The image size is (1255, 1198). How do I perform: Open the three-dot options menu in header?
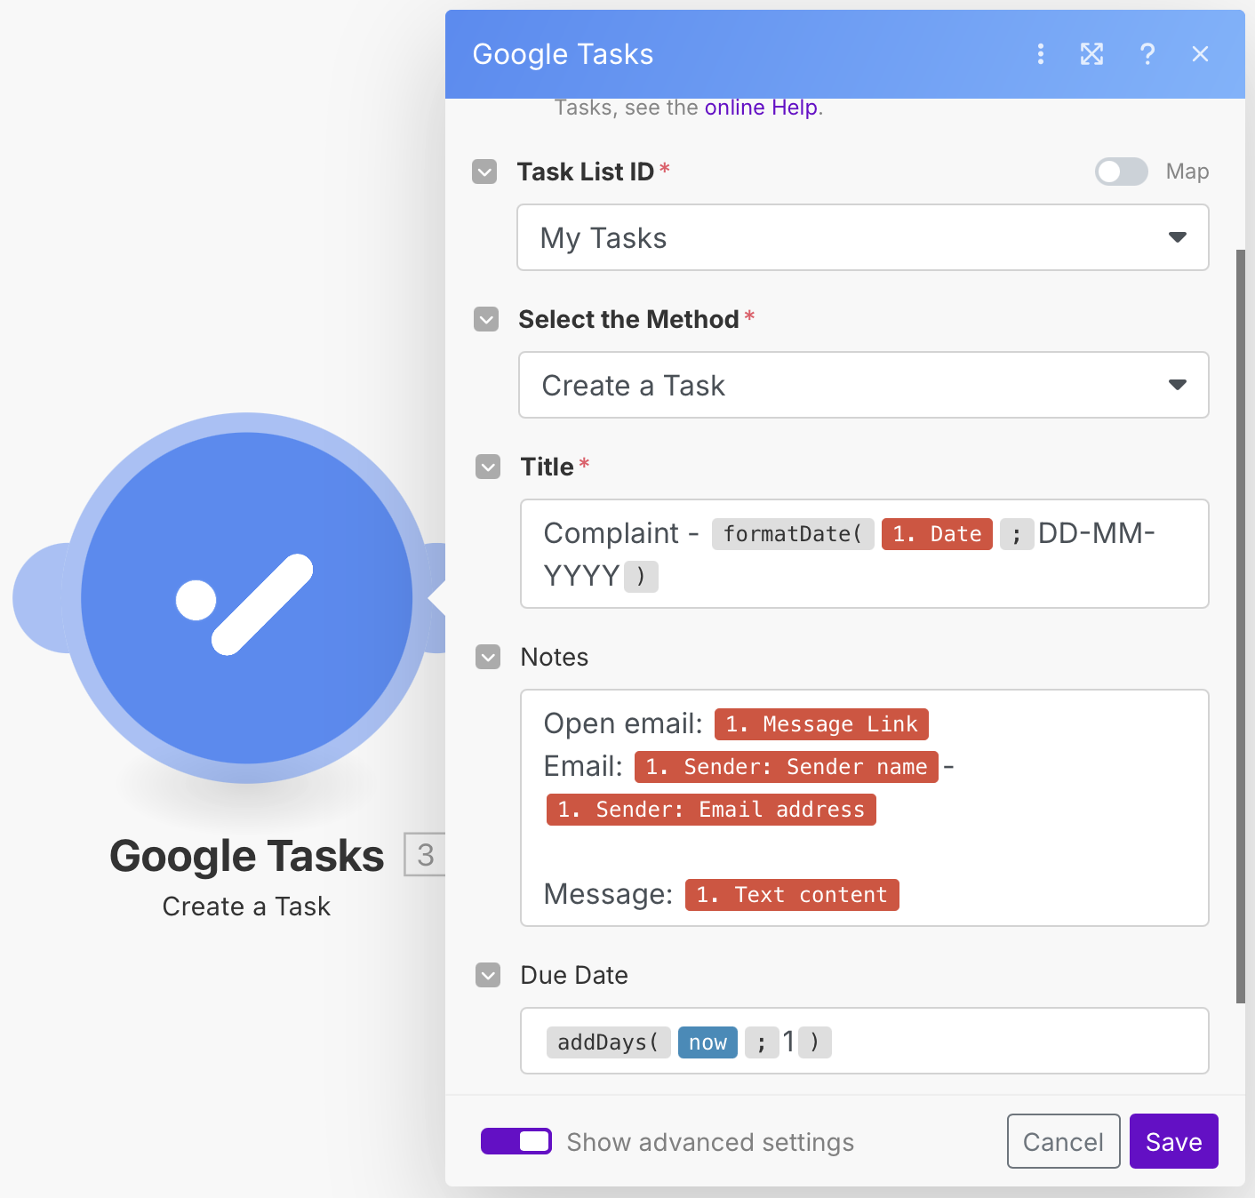1040,54
